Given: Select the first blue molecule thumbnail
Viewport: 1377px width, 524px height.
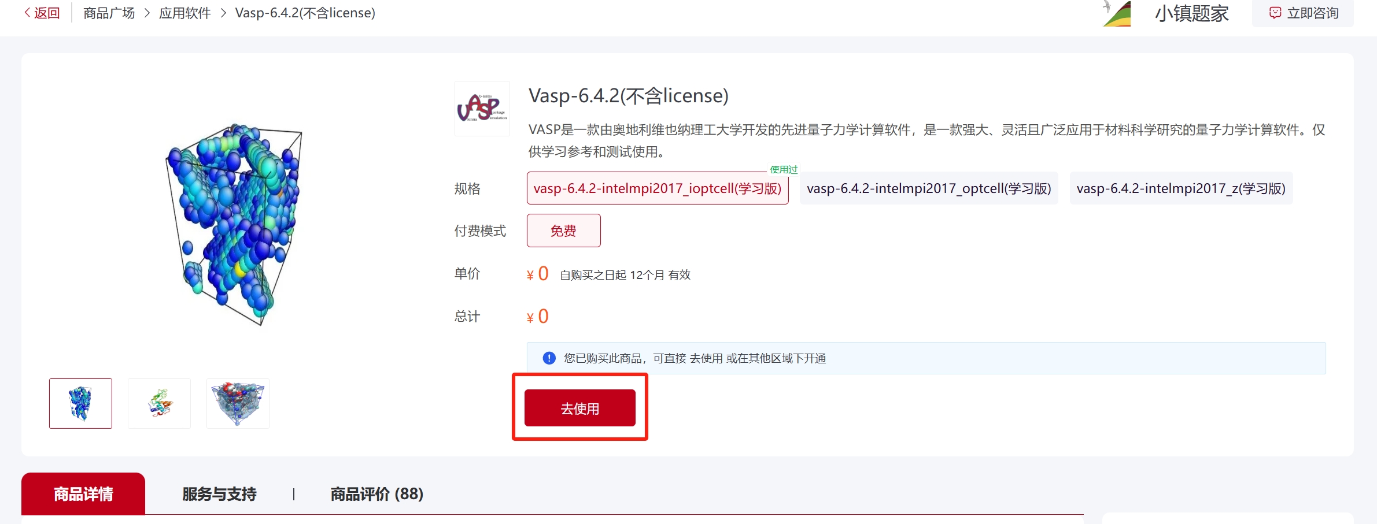Looking at the screenshot, I should tap(80, 403).
